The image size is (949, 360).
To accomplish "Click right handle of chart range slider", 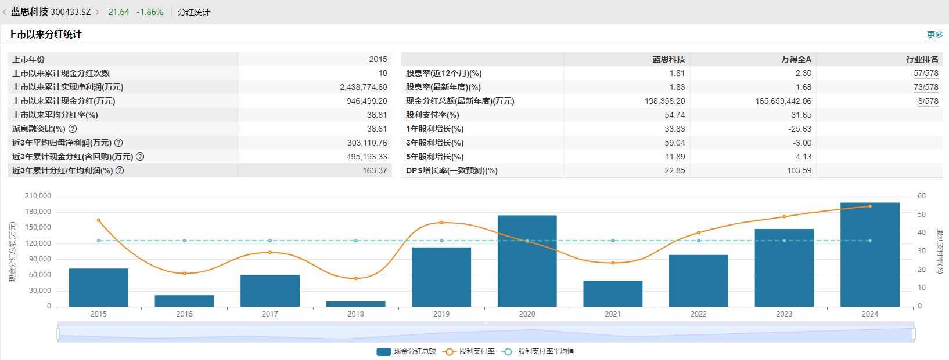I will [914, 333].
